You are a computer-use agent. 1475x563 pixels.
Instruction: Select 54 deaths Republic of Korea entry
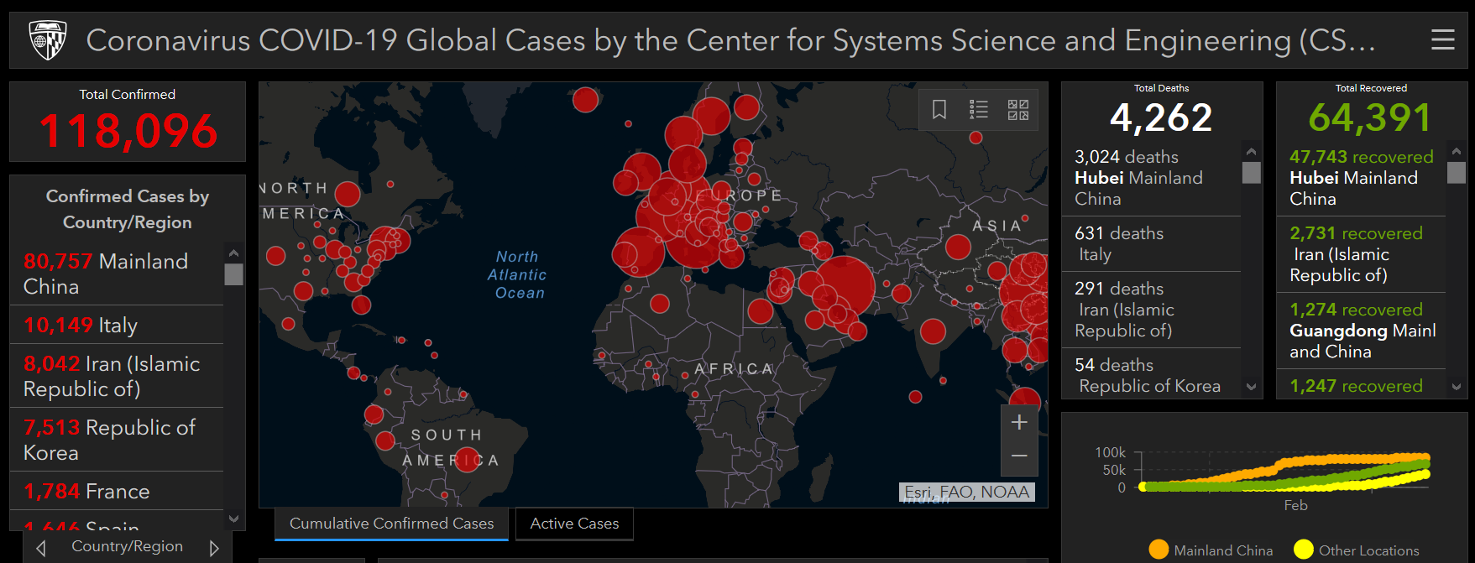1151,375
